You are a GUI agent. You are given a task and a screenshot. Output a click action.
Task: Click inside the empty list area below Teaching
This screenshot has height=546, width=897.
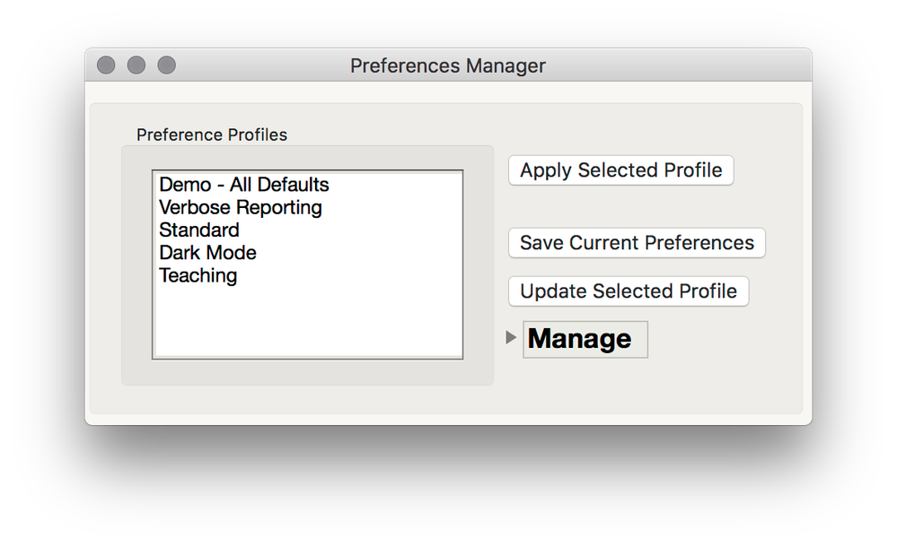308,323
